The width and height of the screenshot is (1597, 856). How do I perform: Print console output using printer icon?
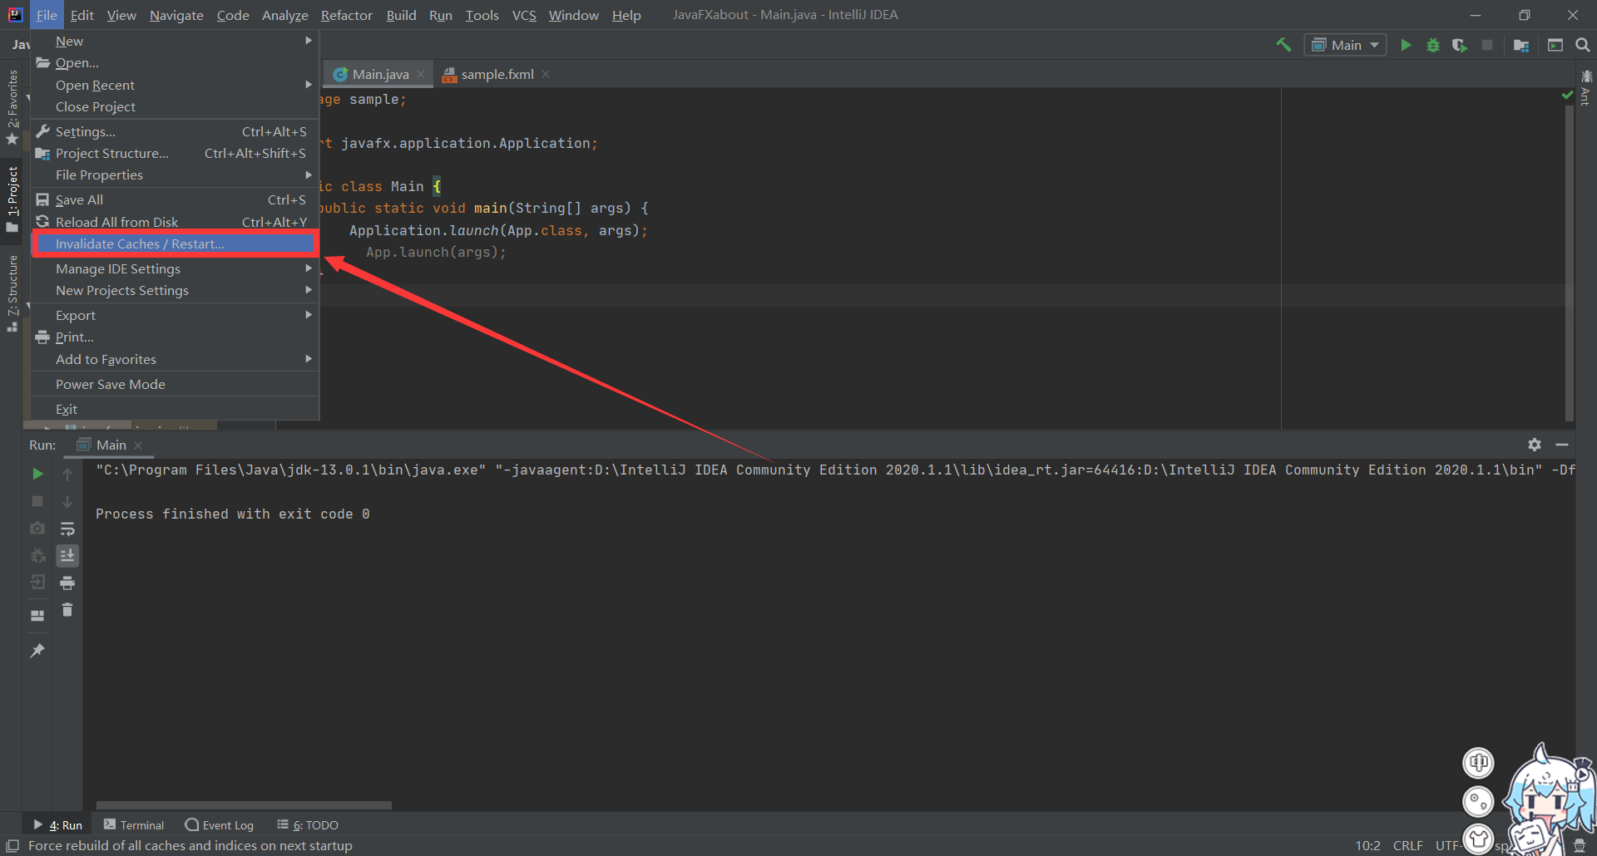(67, 583)
